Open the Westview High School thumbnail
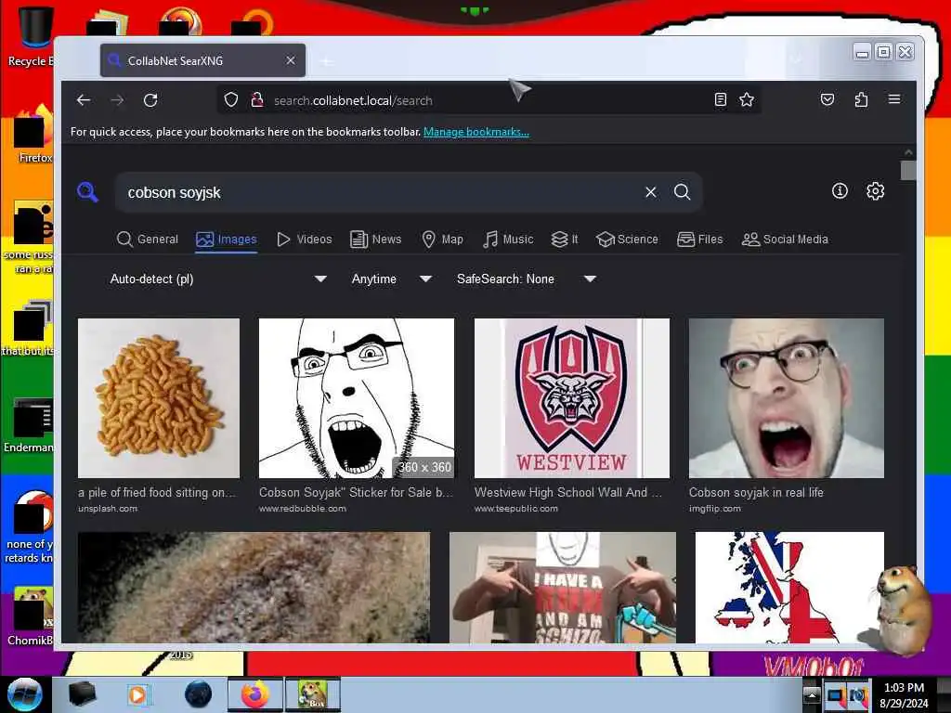This screenshot has width=951, height=713. (x=572, y=398)
